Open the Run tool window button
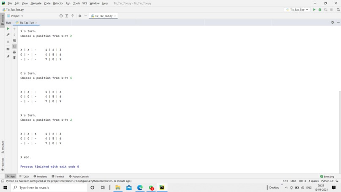Screen dimensions: 341x192 click(x=11, y=176)
